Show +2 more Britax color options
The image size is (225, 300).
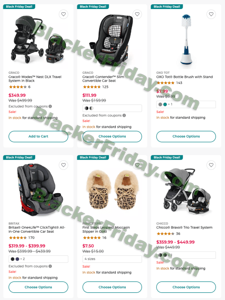click(x=23, y=259)
